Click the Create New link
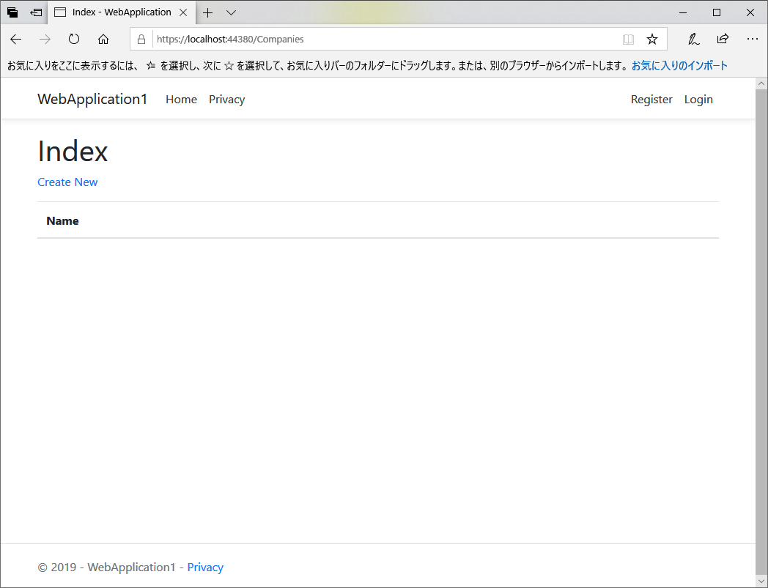The width and height of the screenshot is (768, 588). click(67, 182)
